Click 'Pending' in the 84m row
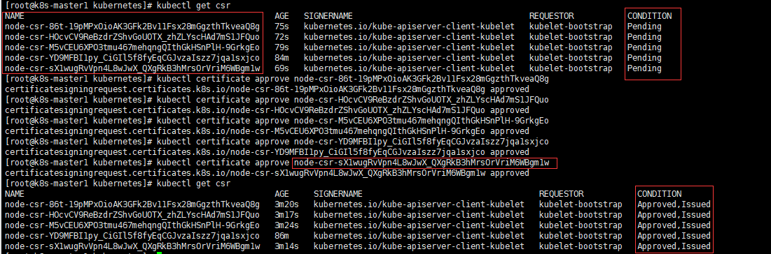 644,58
